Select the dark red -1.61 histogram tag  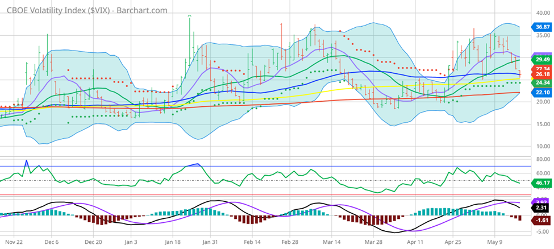540,221
